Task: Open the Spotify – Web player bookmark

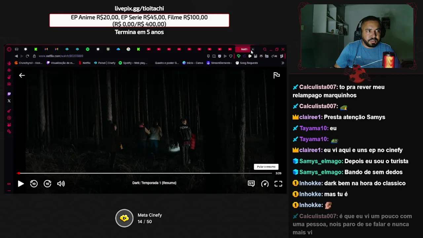Action: tap(133, 63)
